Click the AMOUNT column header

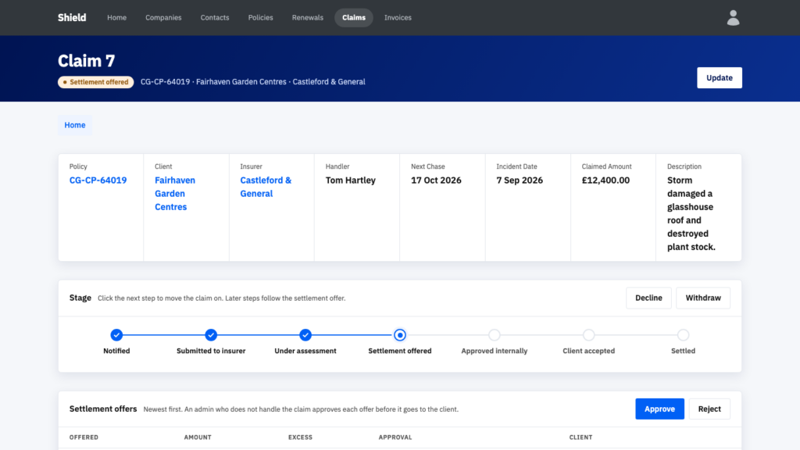(198, 437)
